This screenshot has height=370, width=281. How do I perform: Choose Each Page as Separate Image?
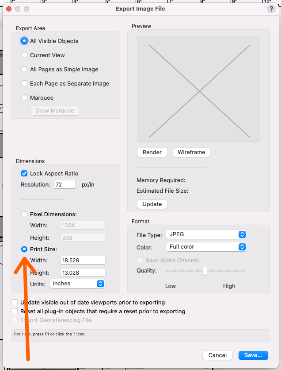point(24,83)
